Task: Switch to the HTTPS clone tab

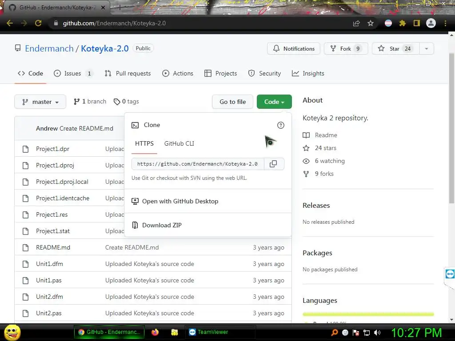Action: [144, 143]
